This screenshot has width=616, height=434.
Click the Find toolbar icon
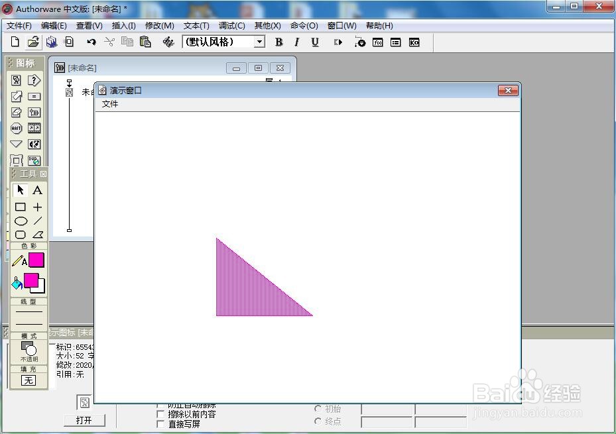tap(168, 42)
